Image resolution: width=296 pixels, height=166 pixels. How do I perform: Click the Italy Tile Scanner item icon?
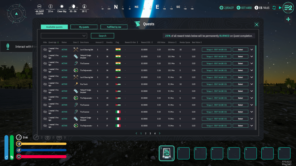(x=76, y=112)
